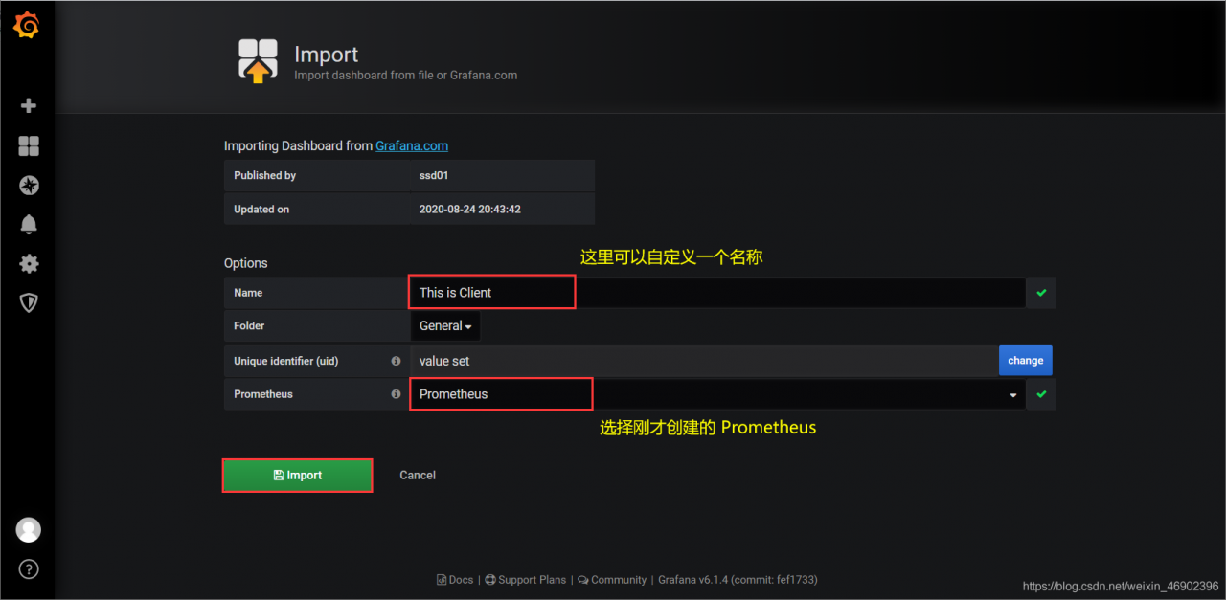Click the info icon beside Prometheus label
The image size is (1226, 600).
pyautogui.click(x=396, y=393)
